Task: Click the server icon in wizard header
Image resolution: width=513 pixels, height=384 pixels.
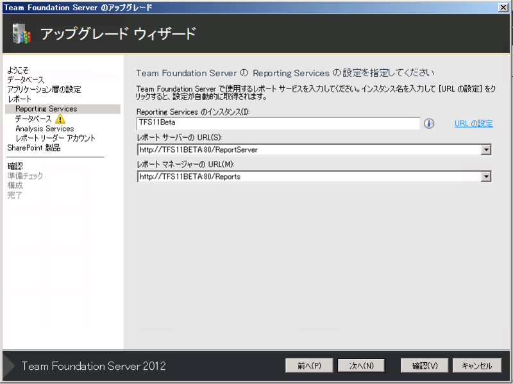Action: click(21, 33)
